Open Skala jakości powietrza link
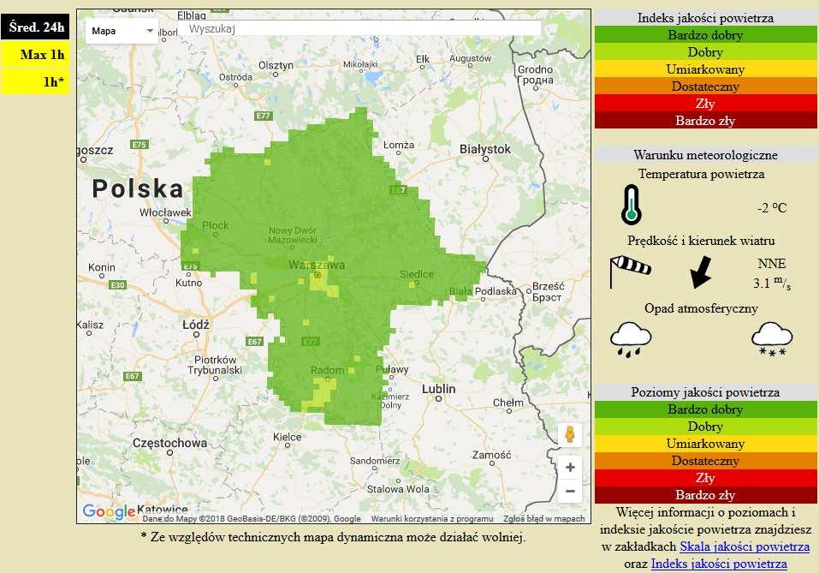 click(x=745, y=546)
